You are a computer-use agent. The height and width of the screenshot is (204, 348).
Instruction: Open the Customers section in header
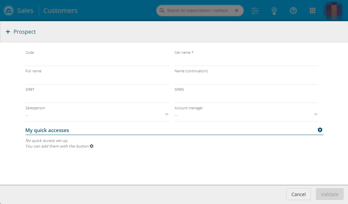pos(60,11)
